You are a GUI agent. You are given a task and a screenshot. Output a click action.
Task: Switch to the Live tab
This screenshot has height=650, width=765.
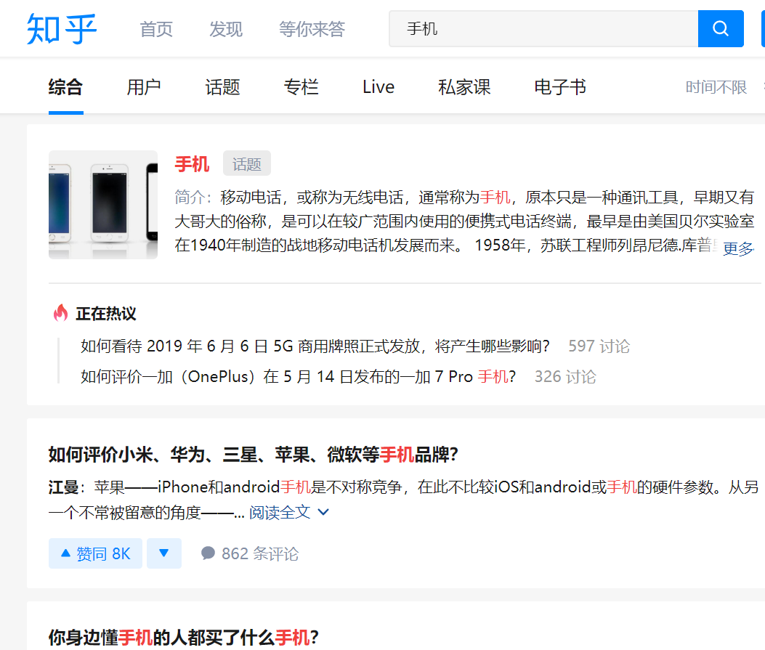(379, 87)
